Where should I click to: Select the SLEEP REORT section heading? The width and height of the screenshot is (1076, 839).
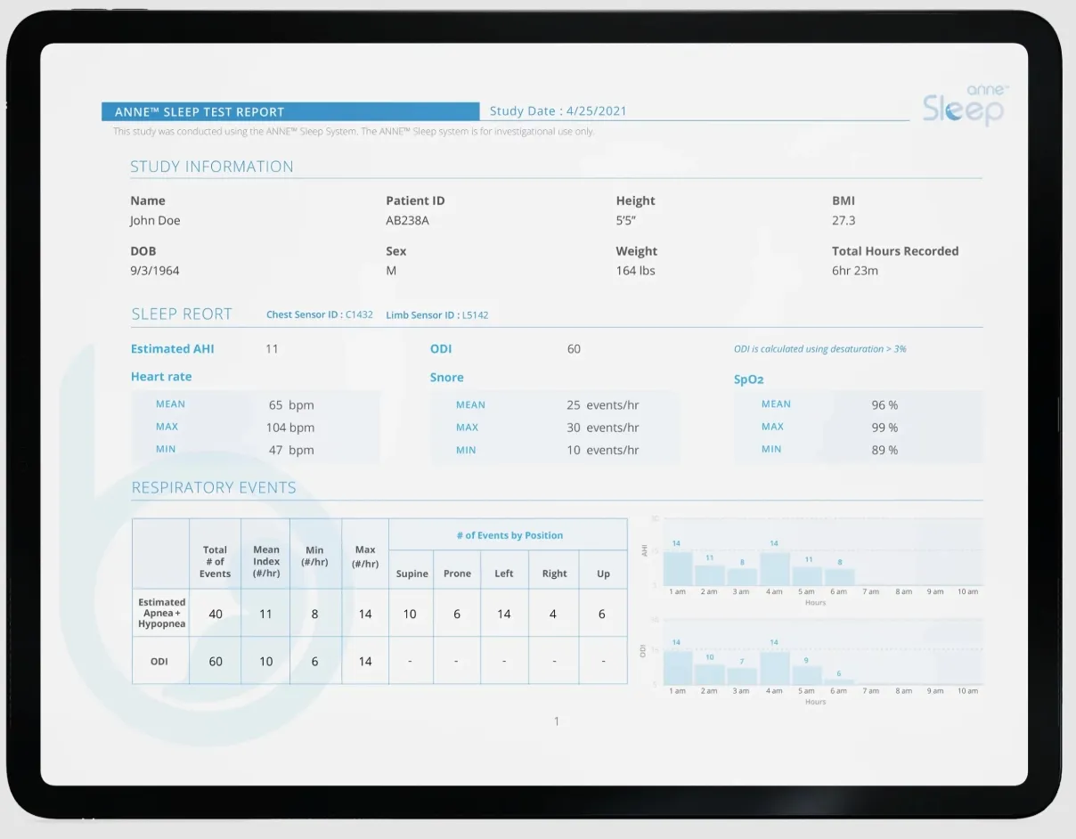click(182, 314)
